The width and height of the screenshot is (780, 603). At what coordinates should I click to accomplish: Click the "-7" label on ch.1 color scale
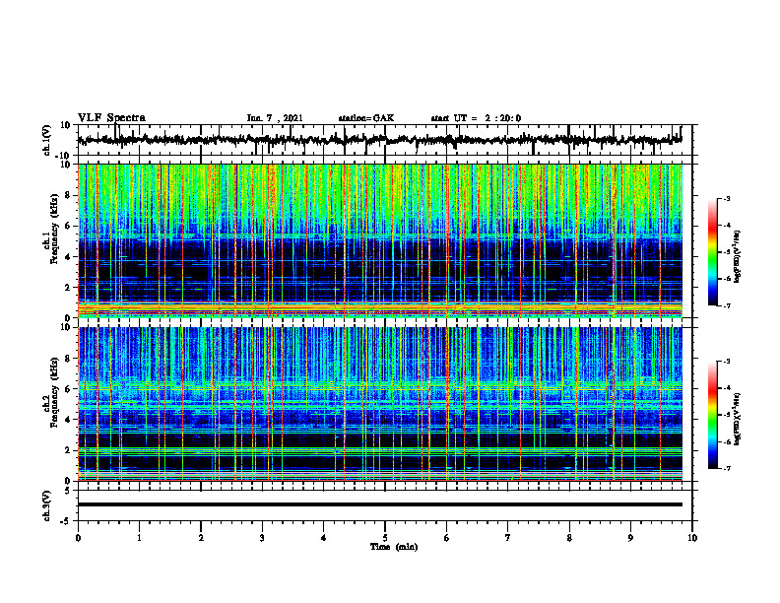(x=726, y=305)
